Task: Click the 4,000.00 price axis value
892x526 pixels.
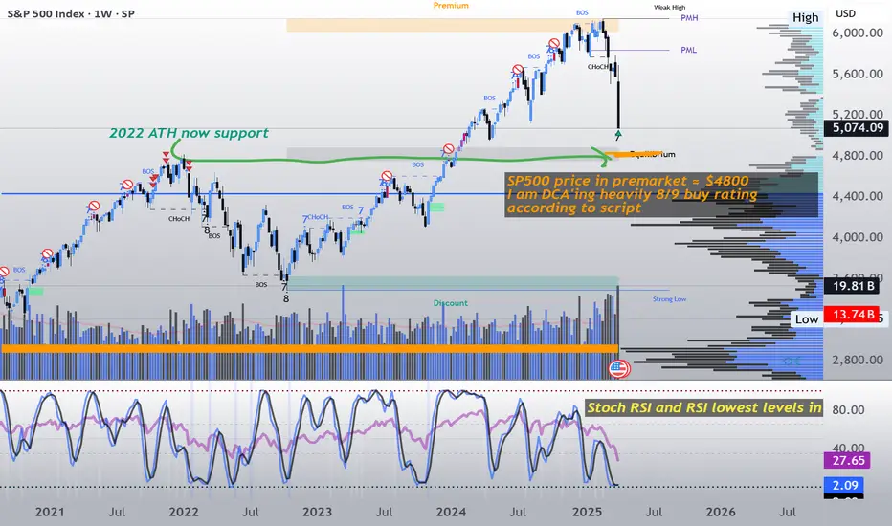Action: [858, 237]
